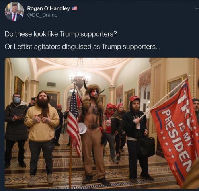Click the American flag emoji beside name
The width and height of the screenshot is (199, 191).
tap(74, 8)
